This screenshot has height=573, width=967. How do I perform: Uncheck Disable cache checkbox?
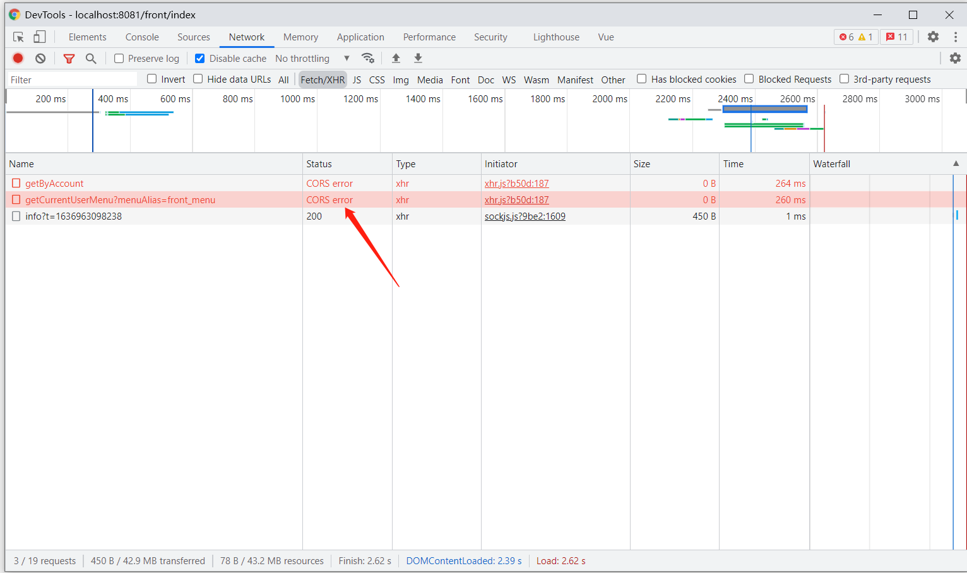coord(200,59)
